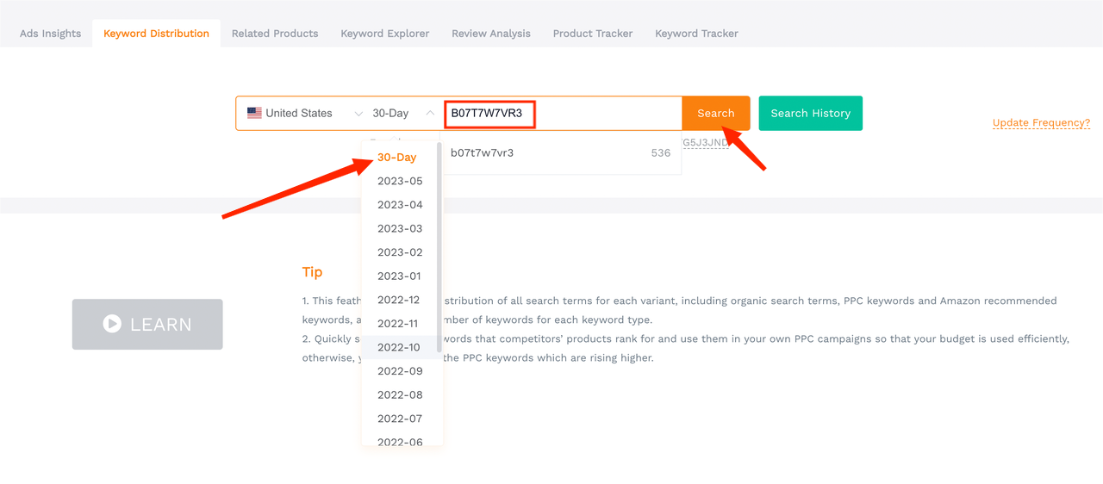Open Search History
1103x484 pixels.
[x=811, y=114]
